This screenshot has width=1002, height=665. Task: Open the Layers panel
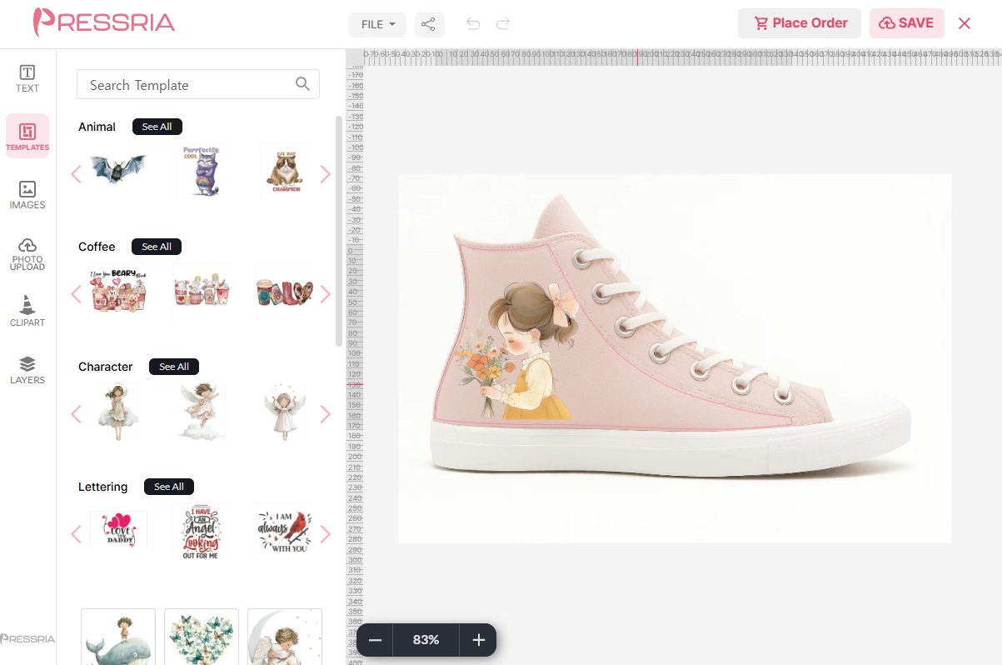[x=27, y=369]
